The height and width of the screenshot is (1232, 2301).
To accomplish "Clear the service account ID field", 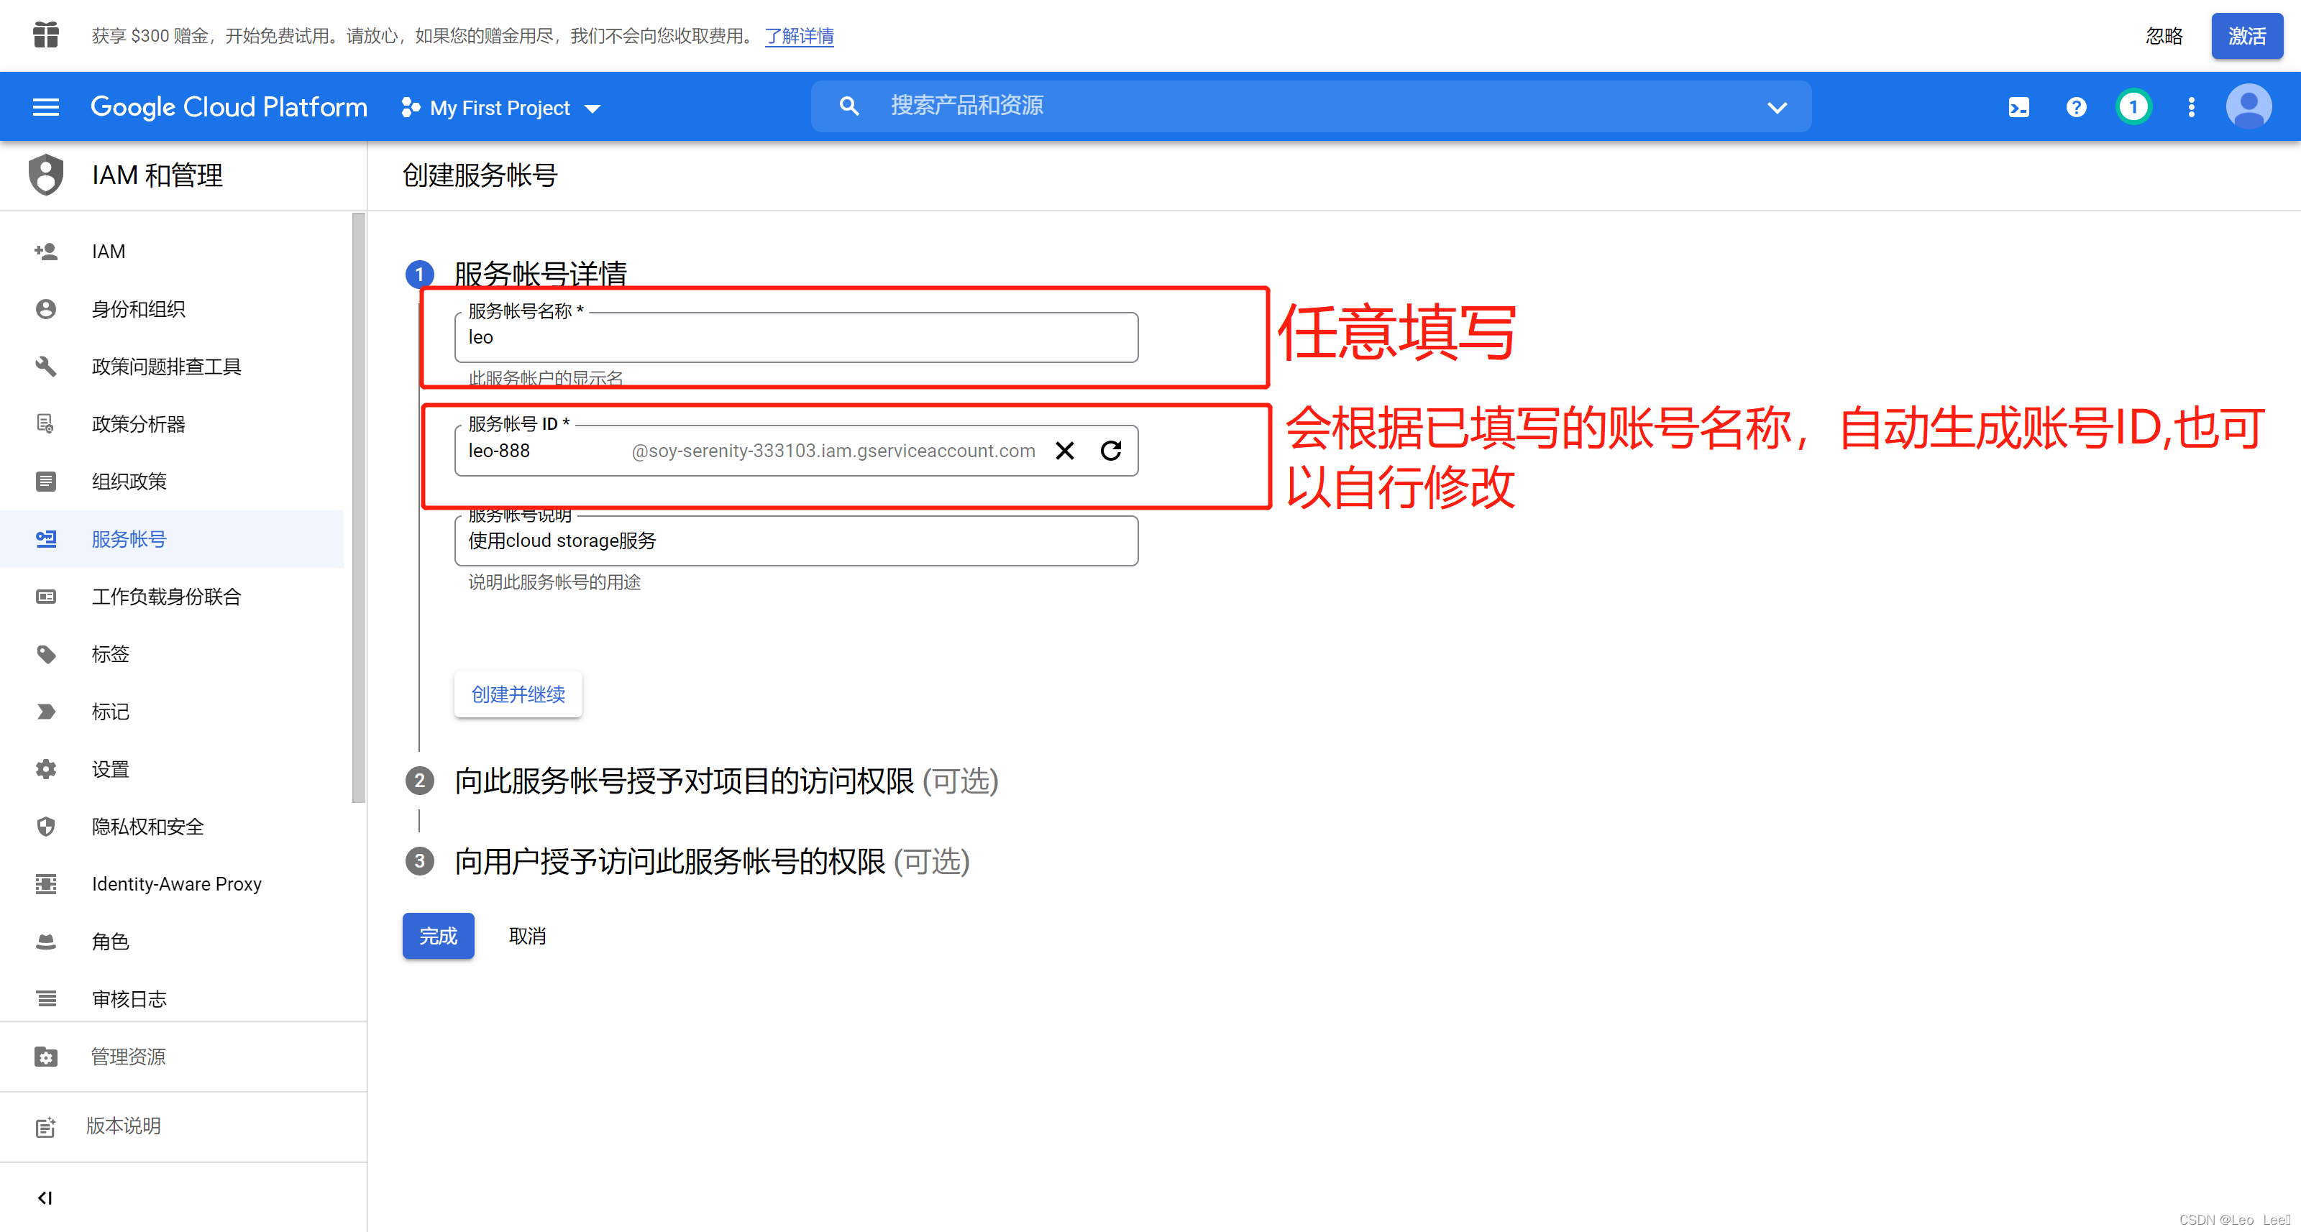I will point(1064,451).
